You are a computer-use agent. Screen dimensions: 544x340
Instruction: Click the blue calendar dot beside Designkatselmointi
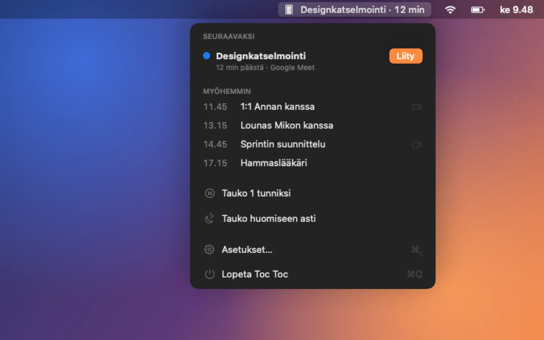(x=207, y=56)
